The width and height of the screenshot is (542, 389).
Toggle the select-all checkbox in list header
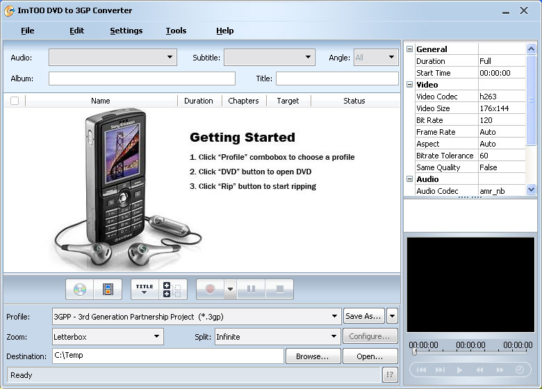coord(15,101)
